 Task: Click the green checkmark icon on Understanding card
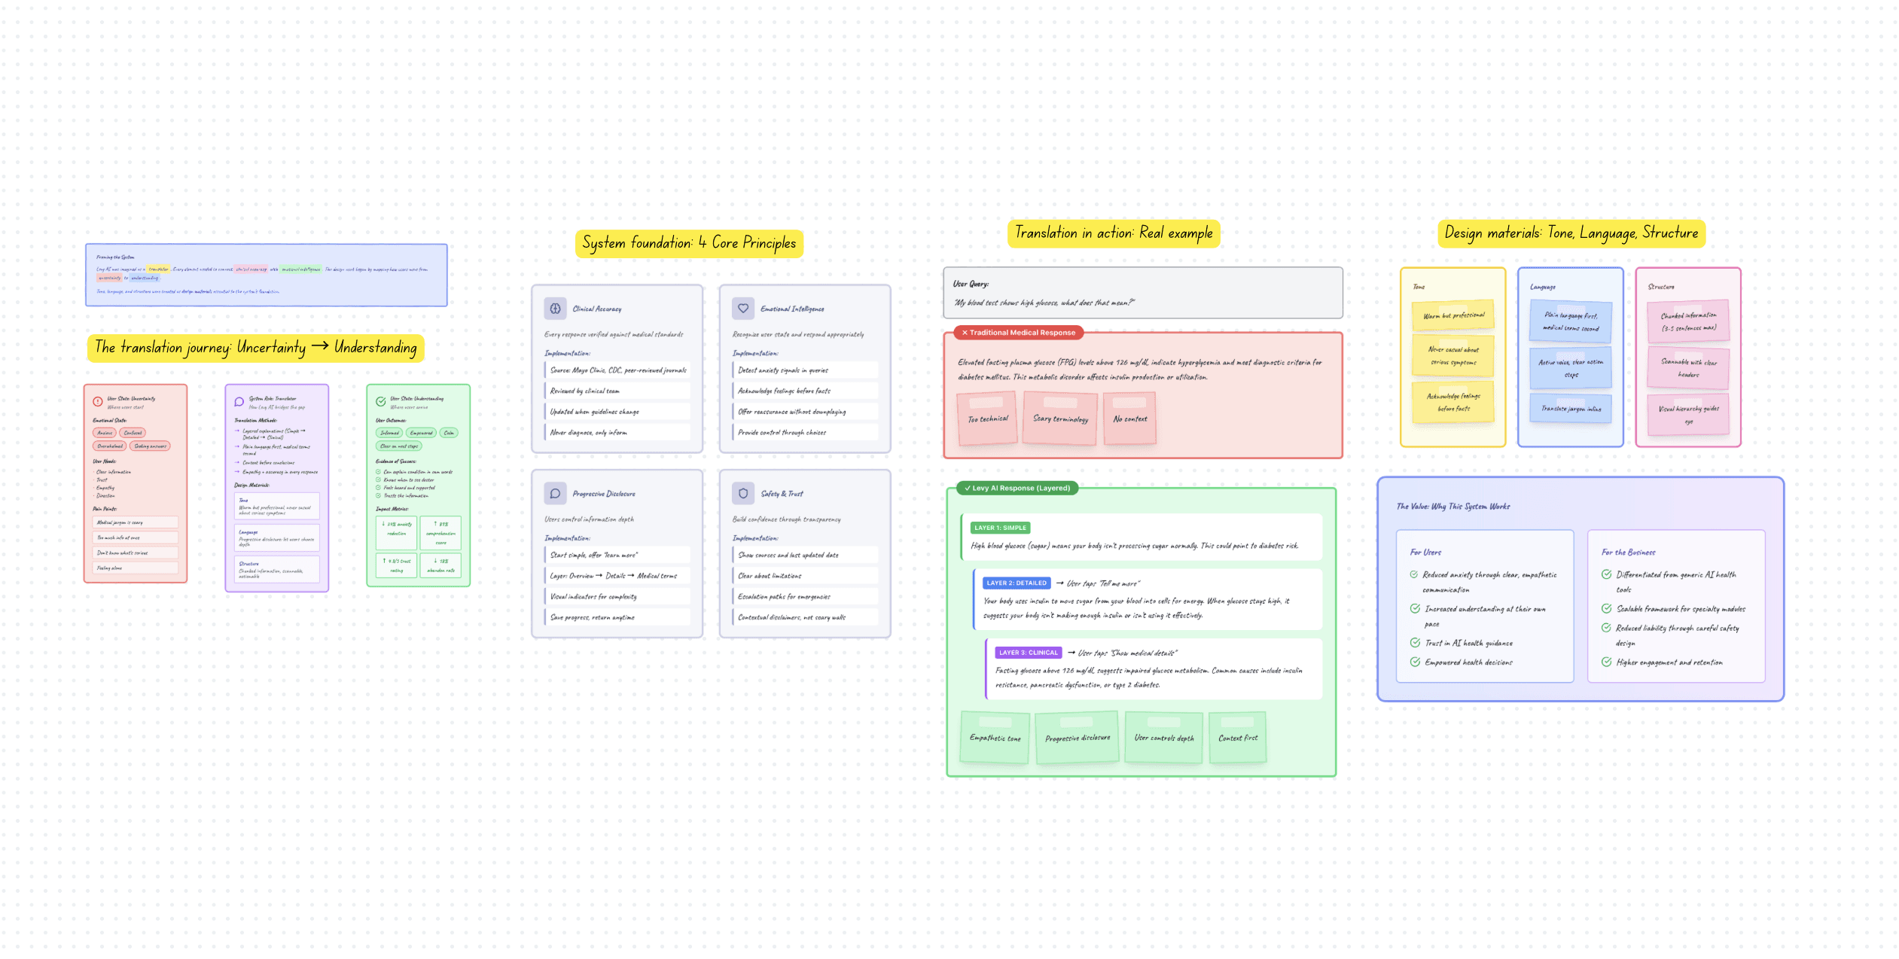[x=381, y=401]
